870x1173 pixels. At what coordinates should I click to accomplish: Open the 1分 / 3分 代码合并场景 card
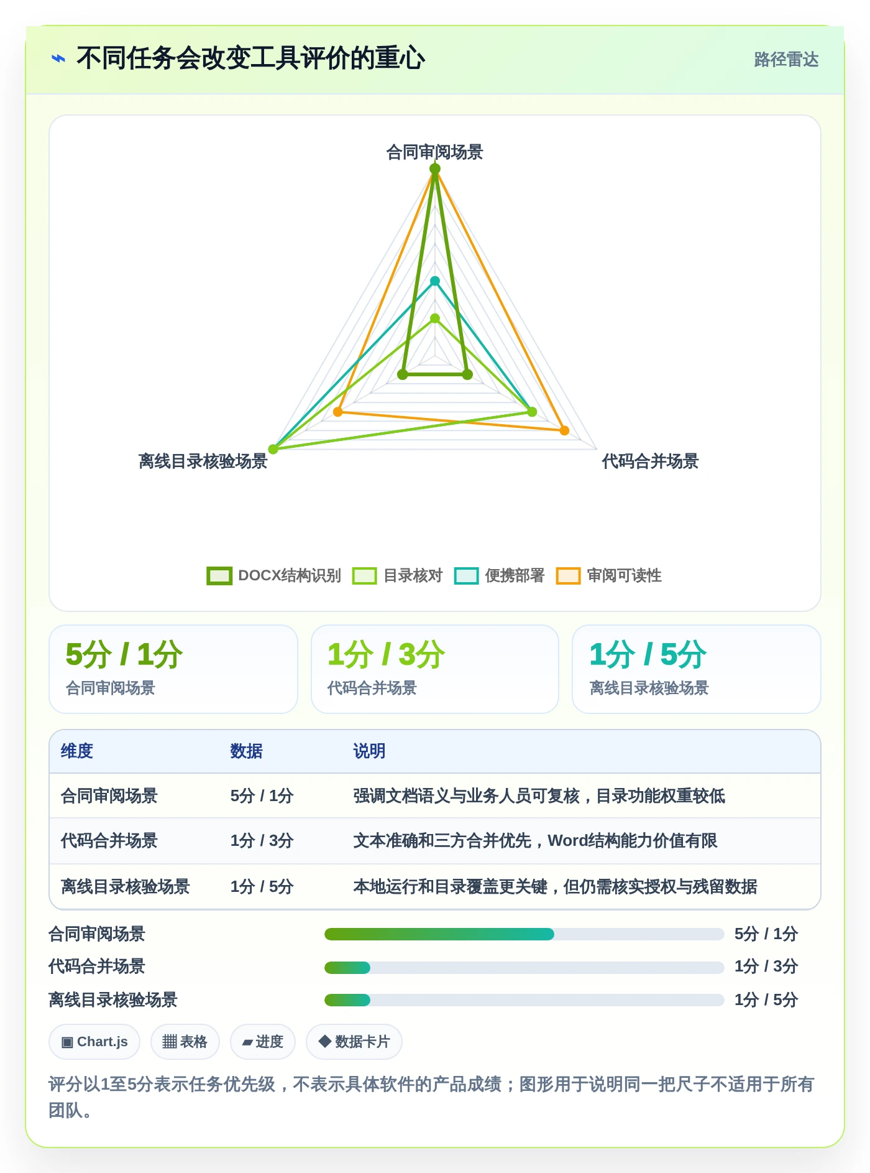435,669
